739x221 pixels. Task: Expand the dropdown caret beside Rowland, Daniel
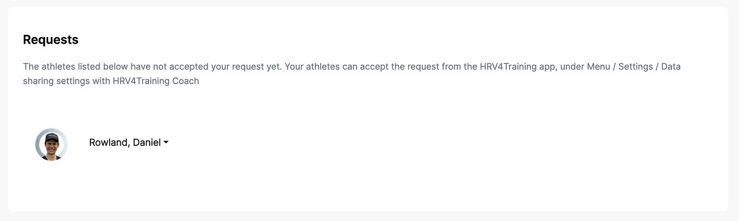click(x=165, y=143)
